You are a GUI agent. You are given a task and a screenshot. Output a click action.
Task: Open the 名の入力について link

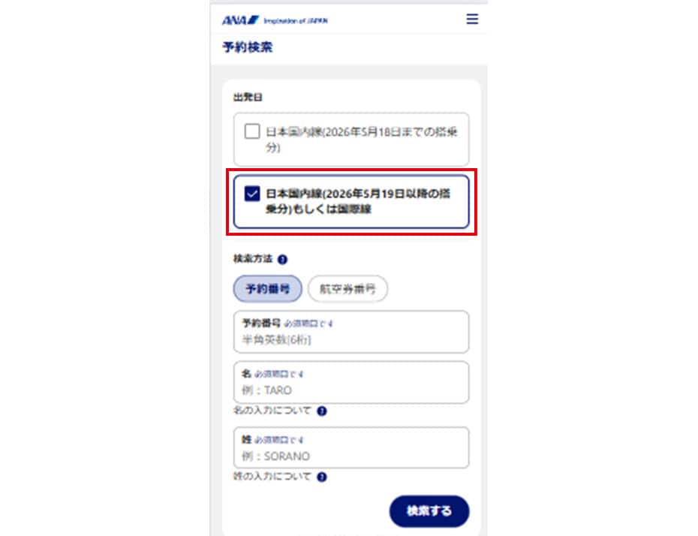click(x=272, y=411)
